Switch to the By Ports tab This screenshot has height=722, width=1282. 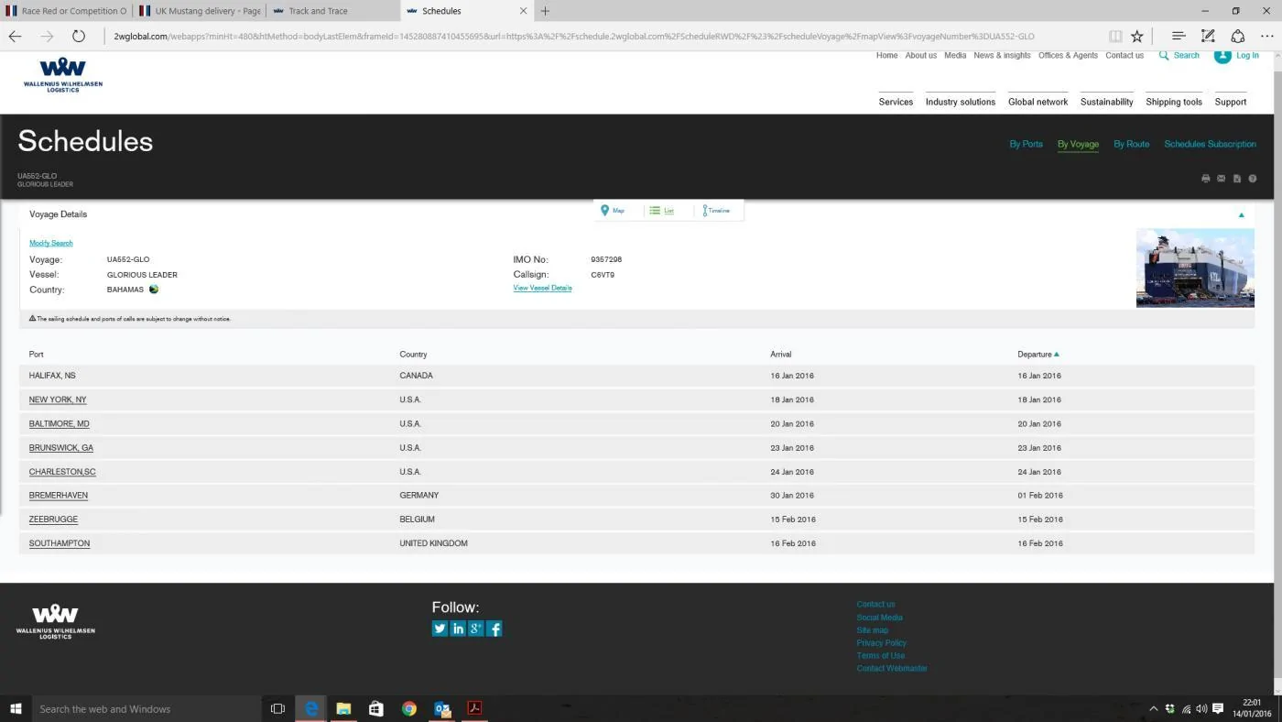pyautogui.click(x=1026, y=144)
